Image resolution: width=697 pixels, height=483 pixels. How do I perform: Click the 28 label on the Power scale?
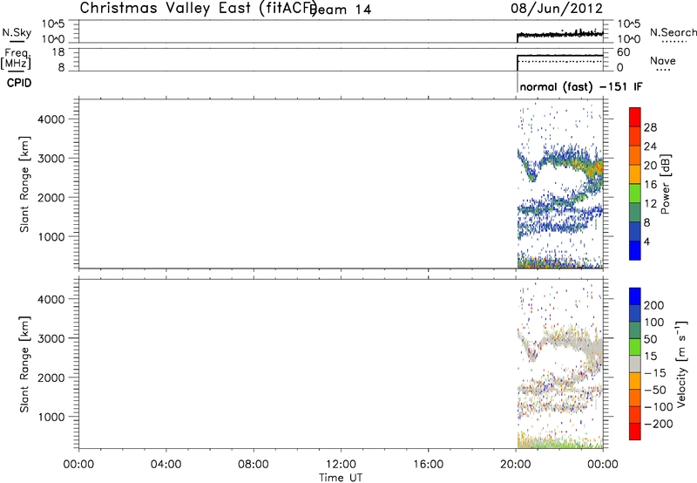tap(650, 127)
